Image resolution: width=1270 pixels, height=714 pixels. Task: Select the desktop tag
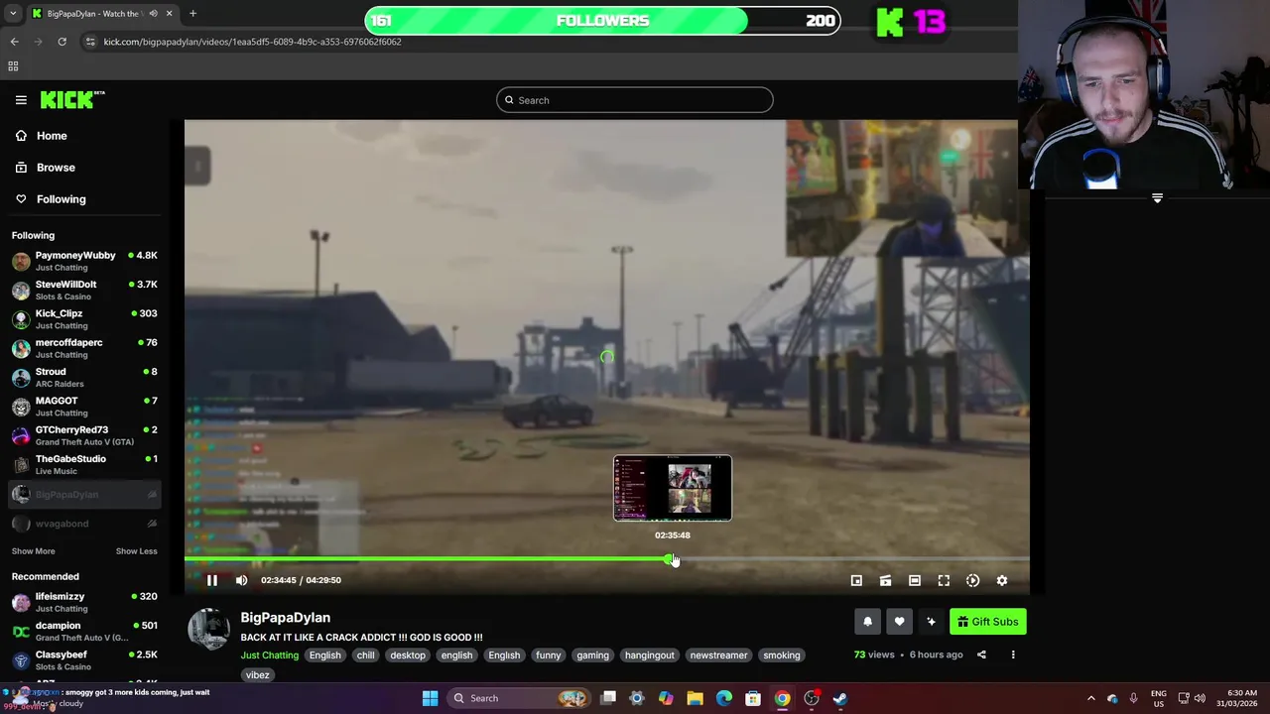(408, 655)
